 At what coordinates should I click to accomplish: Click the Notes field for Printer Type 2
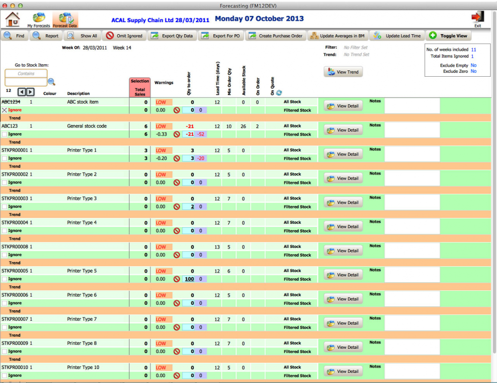(x=412, y=178)
